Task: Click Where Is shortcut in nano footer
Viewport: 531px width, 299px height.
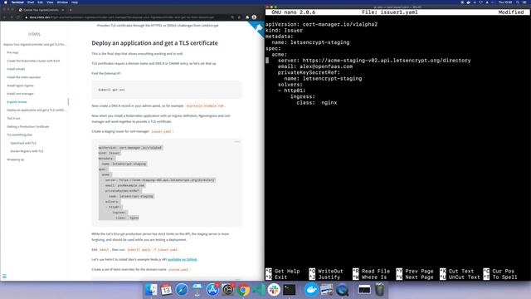Action: 370,277
